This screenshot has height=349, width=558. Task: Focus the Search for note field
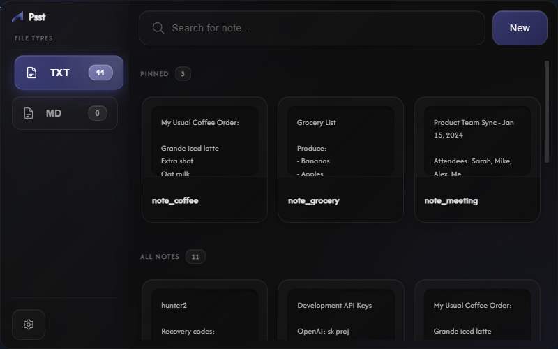[x=312, y=28]
